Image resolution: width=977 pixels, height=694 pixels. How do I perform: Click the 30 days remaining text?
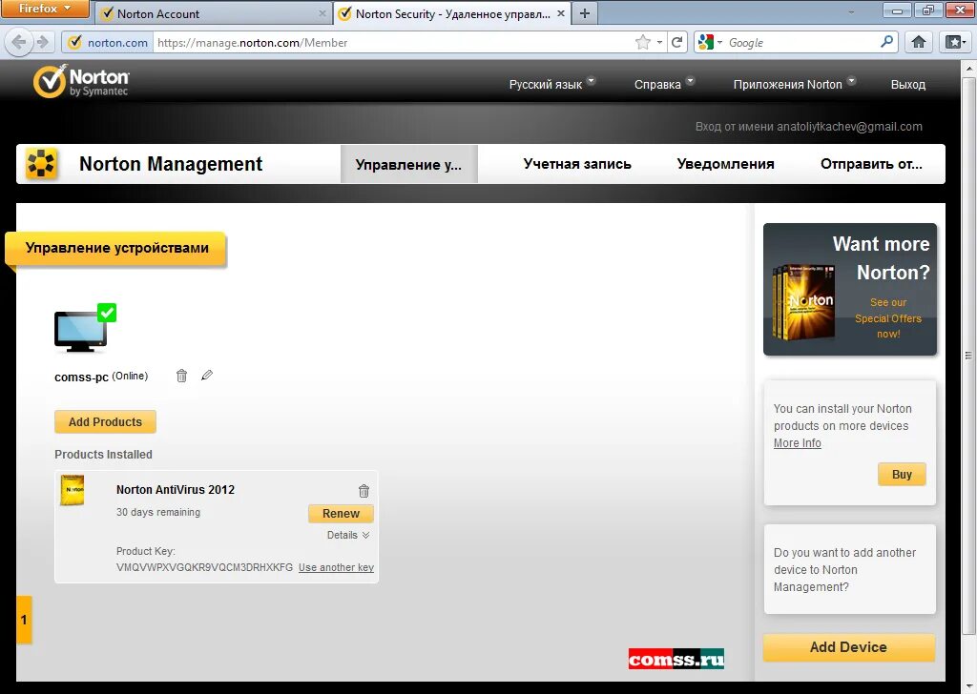point(158,512)
